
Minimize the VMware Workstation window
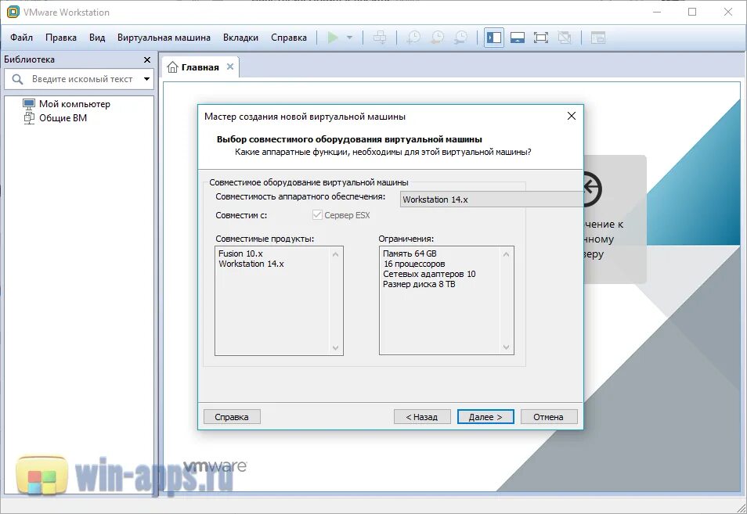657,12
